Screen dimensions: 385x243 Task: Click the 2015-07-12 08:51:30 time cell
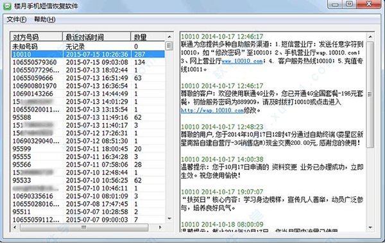97,141
